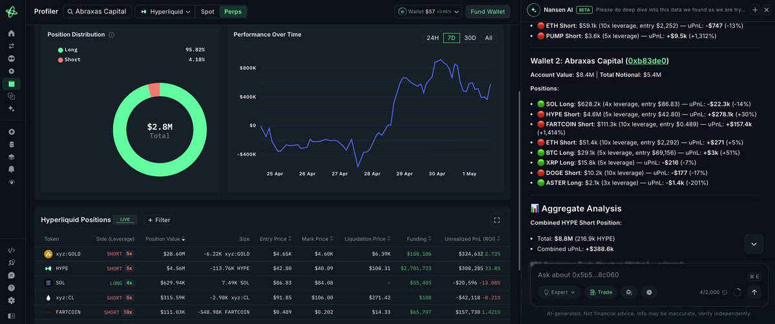Open the highlighted Profiler icon in the sidebar
Image resolution: width=775 pixels, height=324 pixels.
(12, 83)
